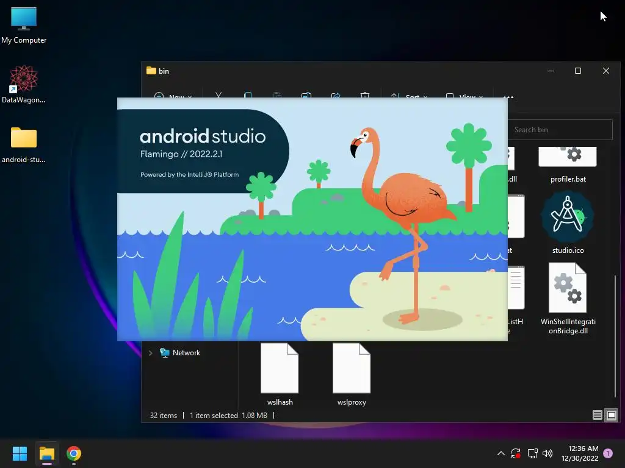625x468 pixels.
Task: Select the studio.ico file
Action: click(x=568, y=223)
